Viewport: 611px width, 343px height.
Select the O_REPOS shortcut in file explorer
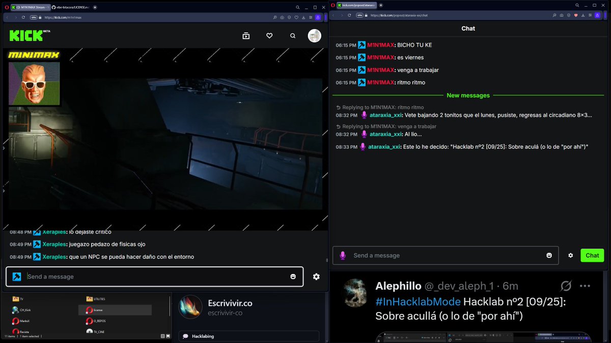pos(96,321)
